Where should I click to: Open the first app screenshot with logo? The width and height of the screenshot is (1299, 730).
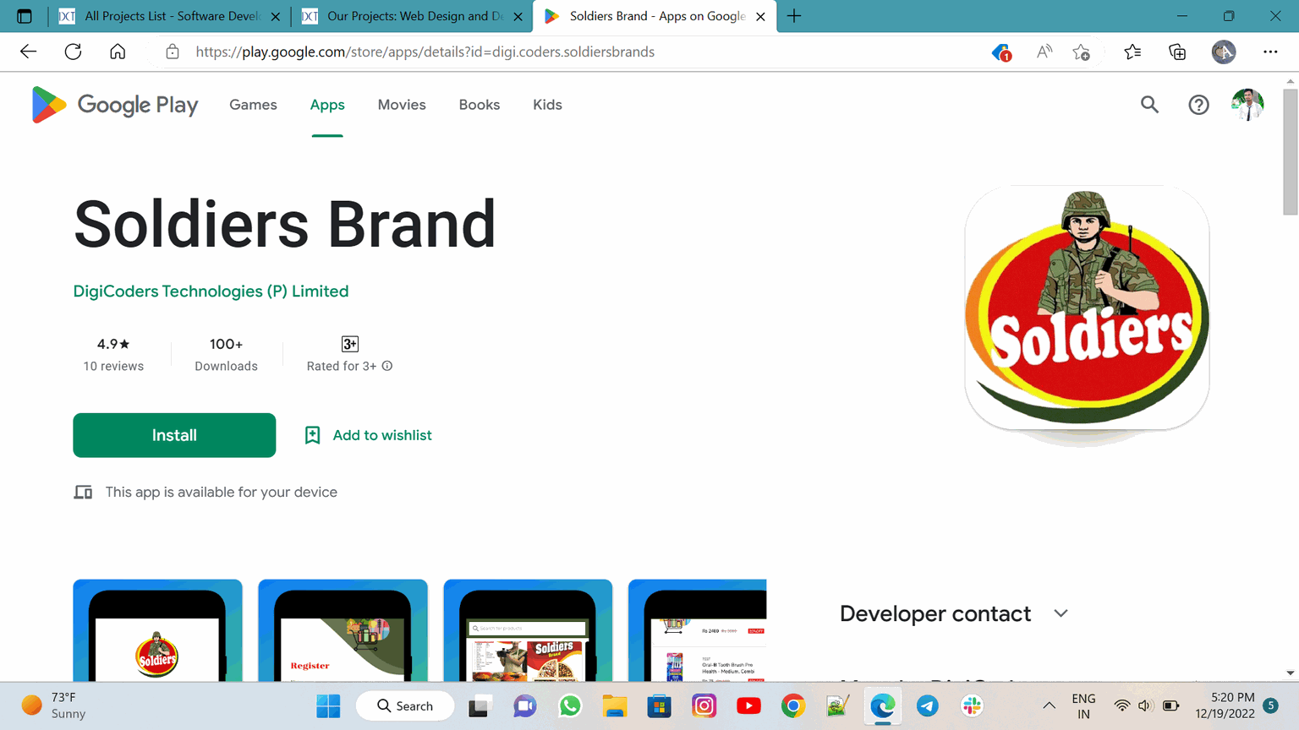pyautogui.click(x=157, y=630)
